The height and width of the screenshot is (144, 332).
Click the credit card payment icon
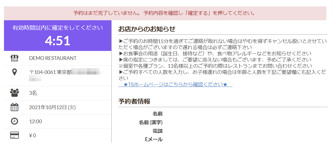coord(14,135)
